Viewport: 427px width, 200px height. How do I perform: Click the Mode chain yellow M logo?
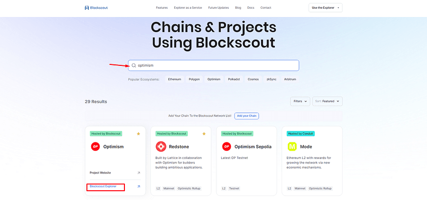[x=292, y=146]
